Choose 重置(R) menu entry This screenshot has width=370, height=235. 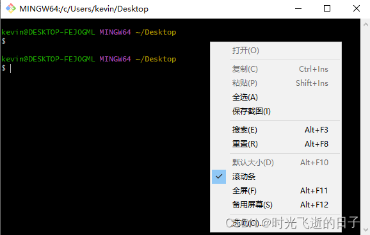point(276,143)
